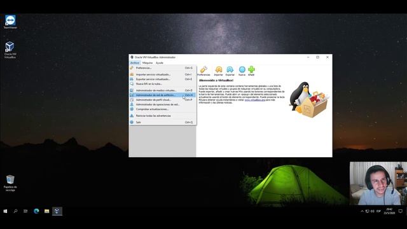
Task: Open Administrador de medios virtuales
Action: (163, 90)
